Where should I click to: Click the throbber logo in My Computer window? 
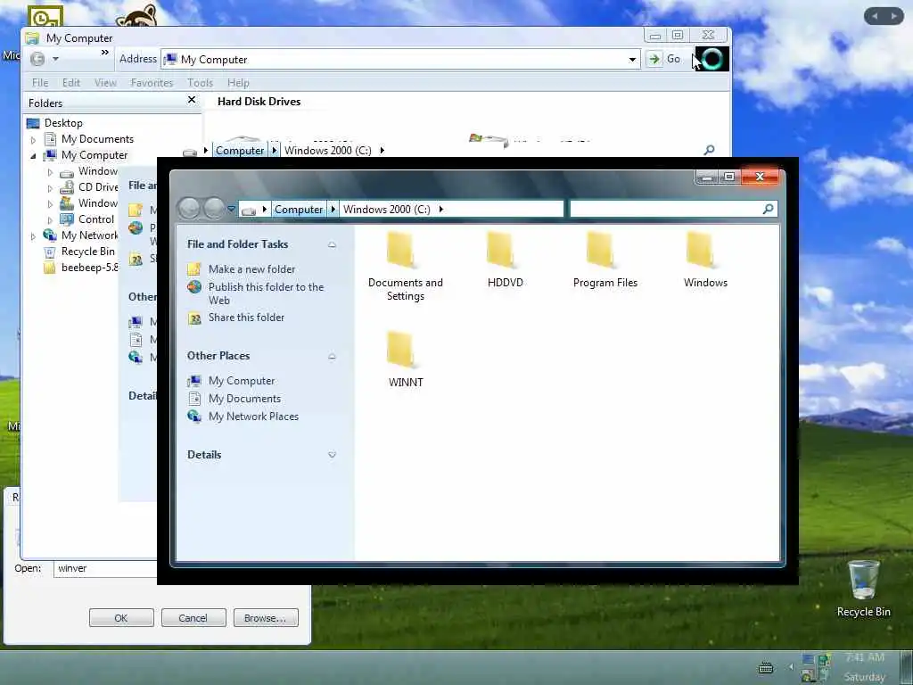(x=711, y=59)
